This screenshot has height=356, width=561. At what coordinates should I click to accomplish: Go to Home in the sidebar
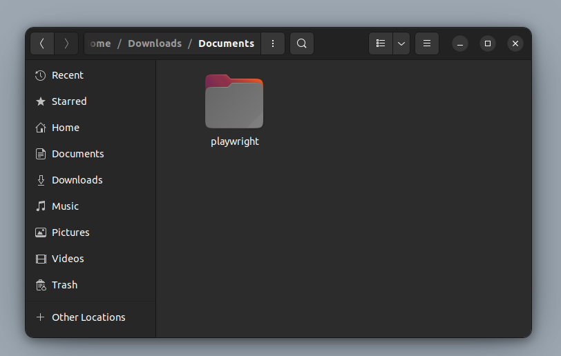pyautogui.click(x=91, y=128)
